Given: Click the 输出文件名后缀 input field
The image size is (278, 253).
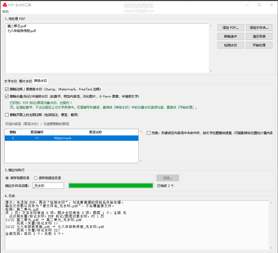Looking at the screenshot, I should pyautogui.click(x=48, y=186).
